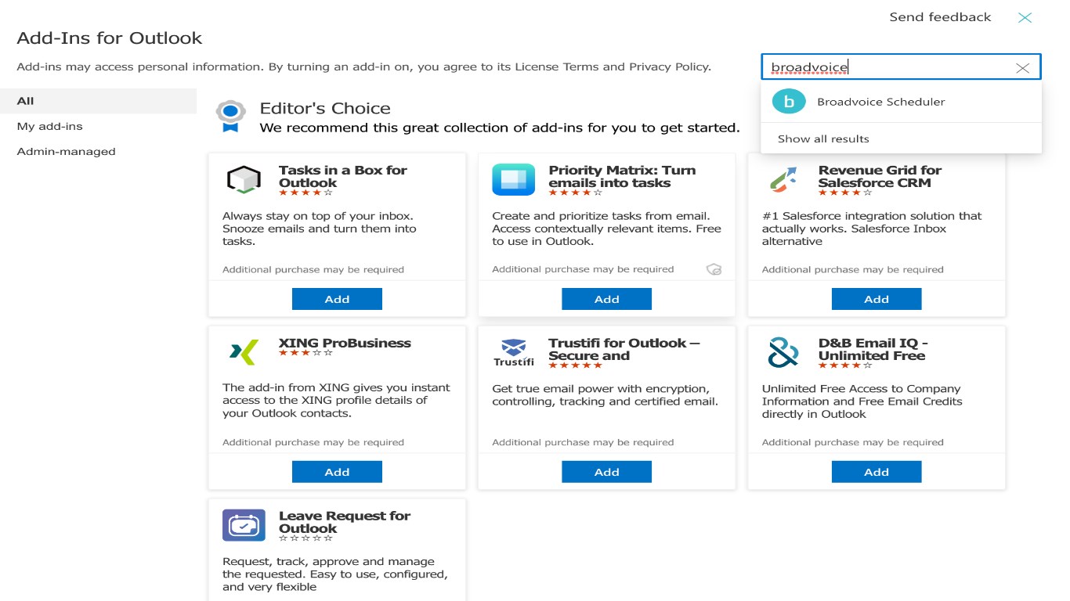Switch to Admin-managed add-ins
This screenshot has height=601, width=1070.
[x=66, y=152]
